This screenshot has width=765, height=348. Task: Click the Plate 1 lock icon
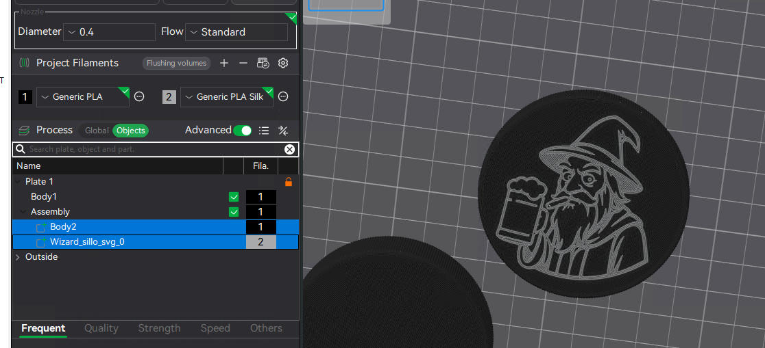(289, 182)
